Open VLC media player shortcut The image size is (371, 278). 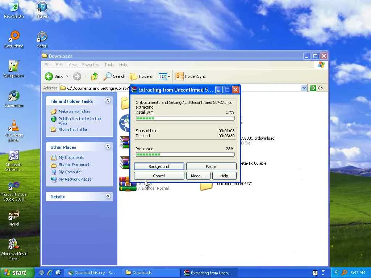[x=14, y=131]
